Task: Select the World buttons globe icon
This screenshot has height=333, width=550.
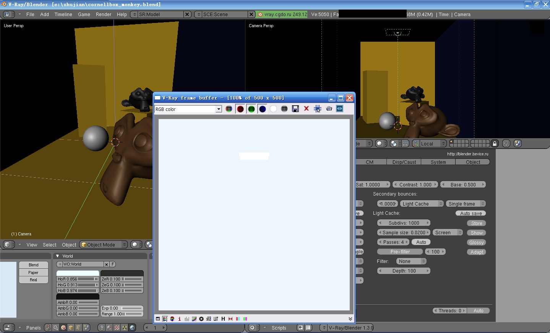Action: click(132, 328)
